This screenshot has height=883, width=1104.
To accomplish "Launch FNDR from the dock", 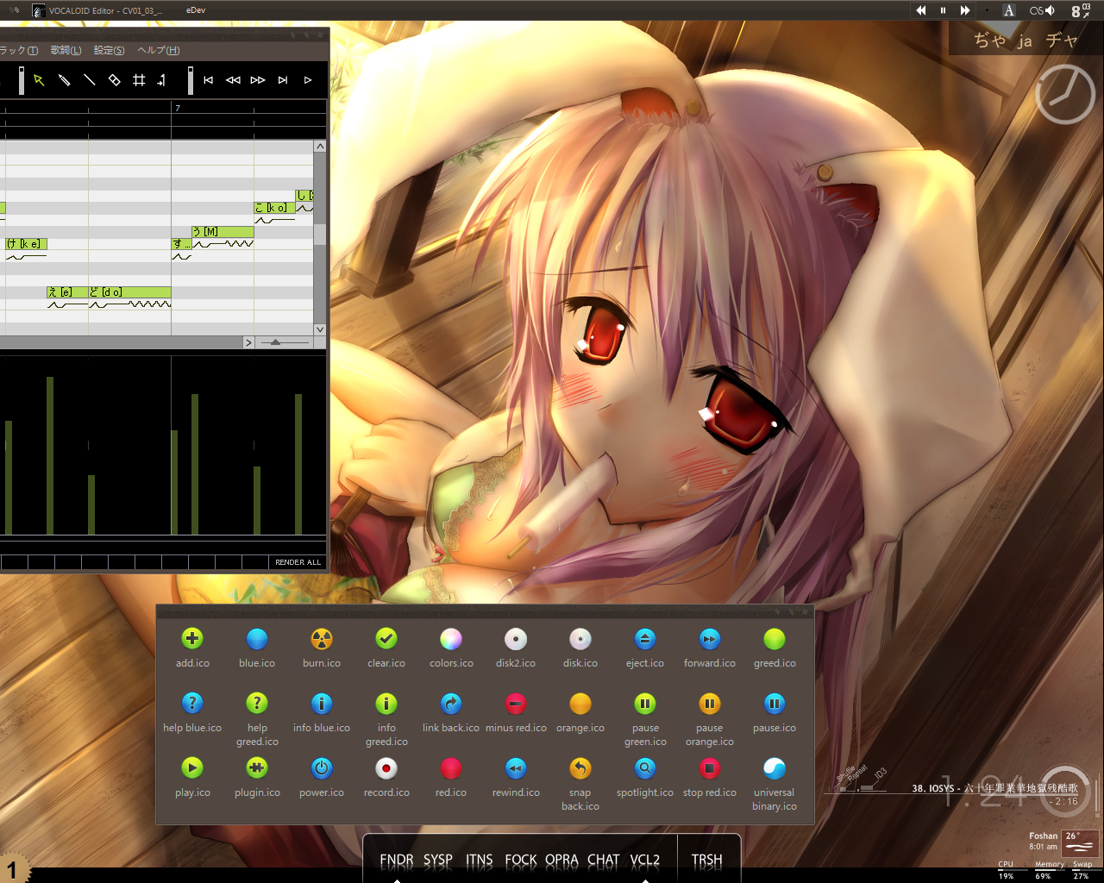I will (397, 860).
